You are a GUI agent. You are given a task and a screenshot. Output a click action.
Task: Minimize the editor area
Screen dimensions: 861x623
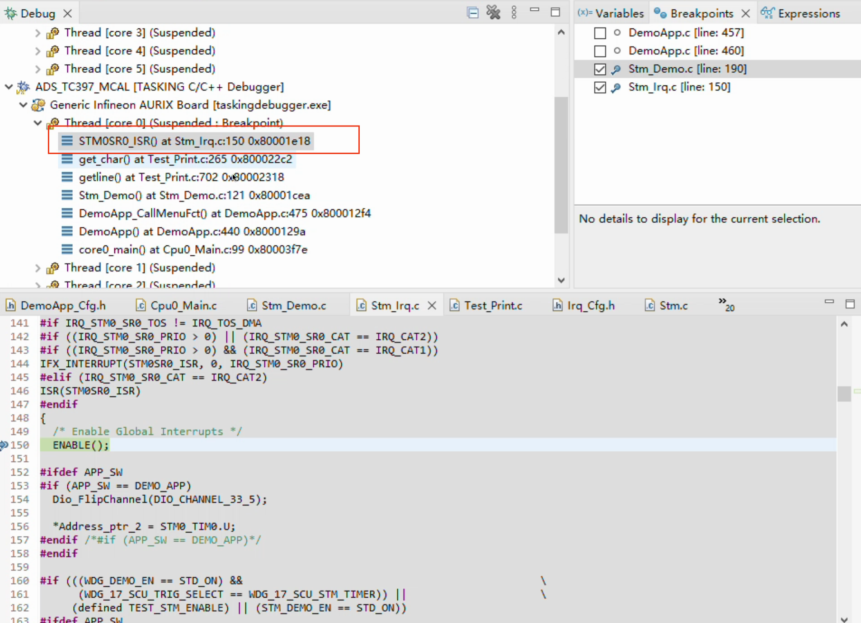829,301
